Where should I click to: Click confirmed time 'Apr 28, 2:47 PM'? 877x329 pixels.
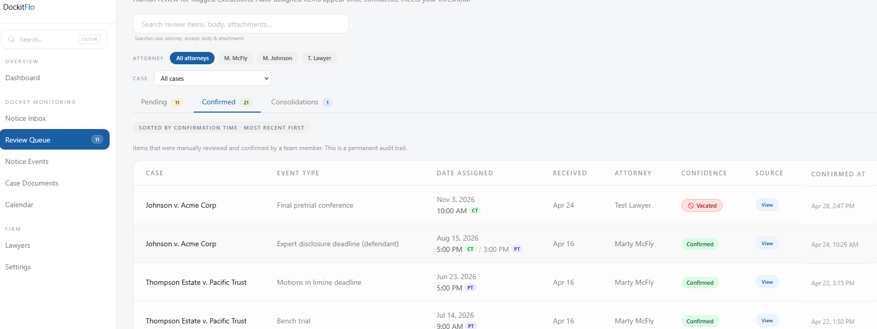[x=833, y=206]
